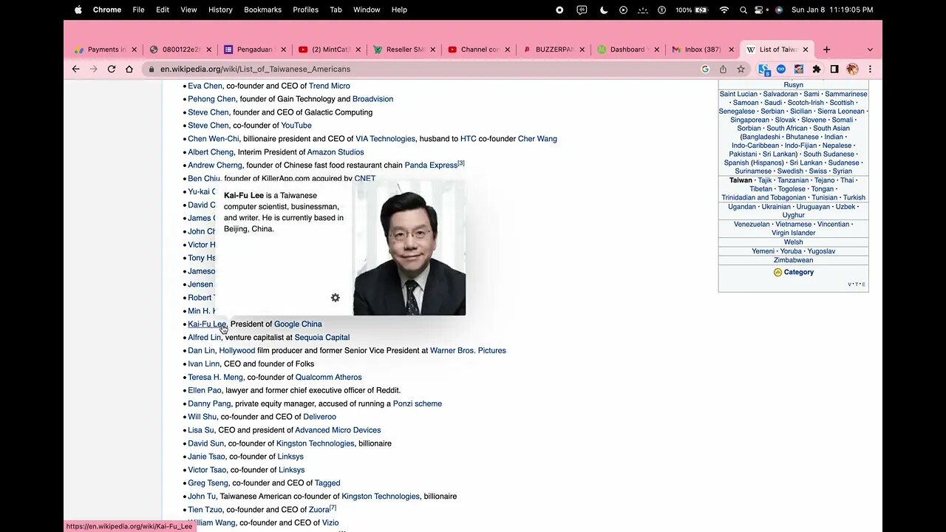
Task: Open a new browser tab
Action: pyautogui.click(x=826, y=50)
